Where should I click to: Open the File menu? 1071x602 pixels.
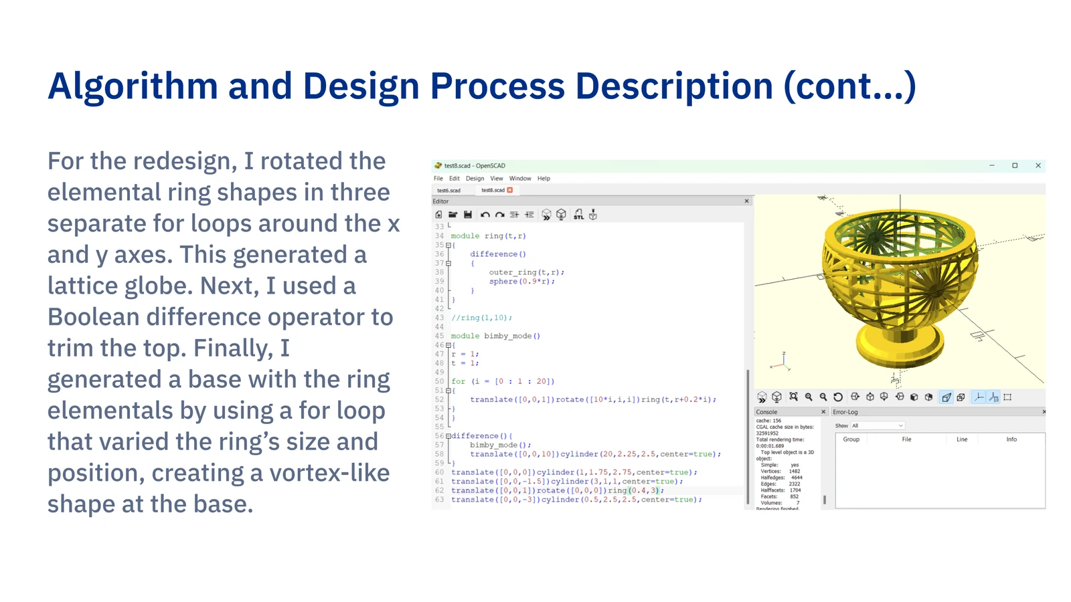[438, 179]
